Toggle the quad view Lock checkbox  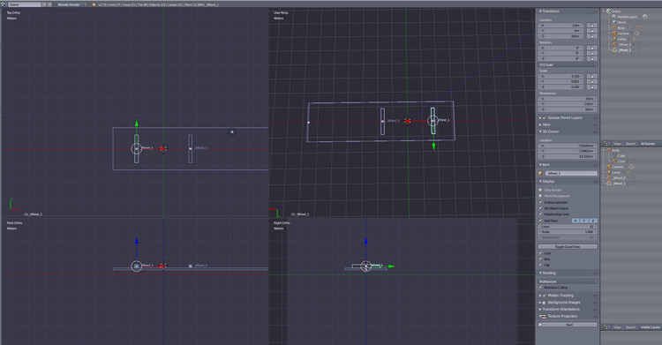pyautogui.click(x=540, y=253)
